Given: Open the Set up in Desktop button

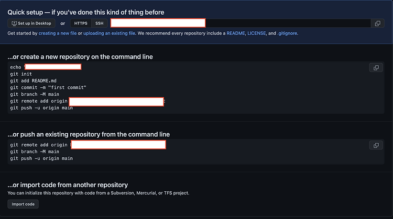Looking at the screenshot, I should pyautogui.click(x=31, y=23).
